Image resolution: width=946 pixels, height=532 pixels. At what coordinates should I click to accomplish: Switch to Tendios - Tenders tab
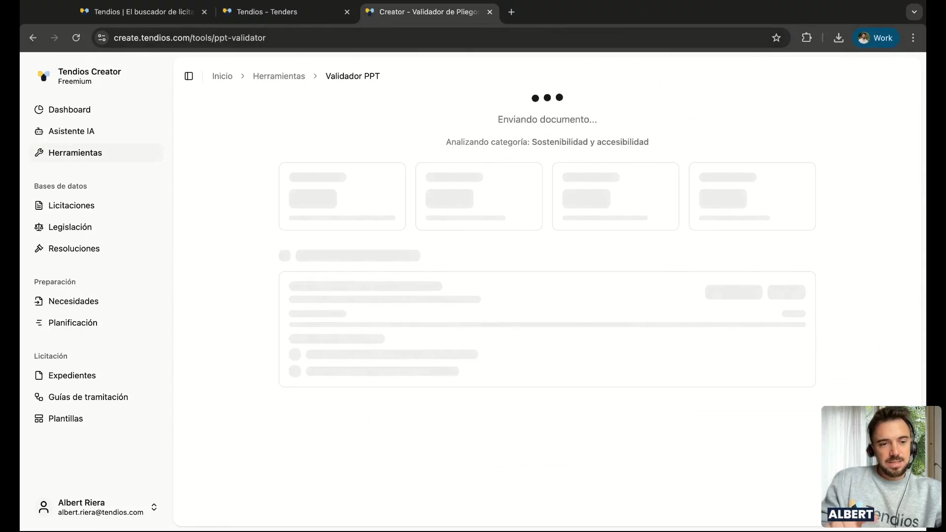(267, 12)
